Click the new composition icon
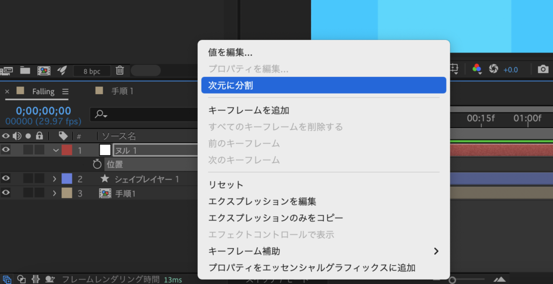 click(44, 70)
